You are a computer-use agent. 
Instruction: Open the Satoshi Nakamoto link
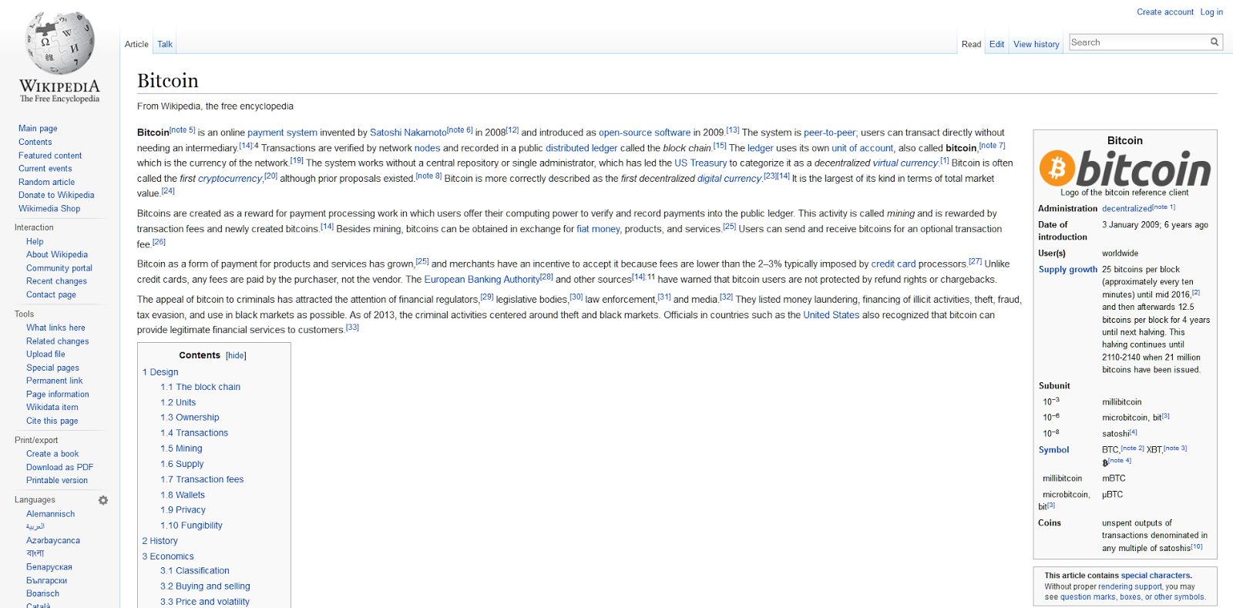pyautogui.click(x=408, y=133)
